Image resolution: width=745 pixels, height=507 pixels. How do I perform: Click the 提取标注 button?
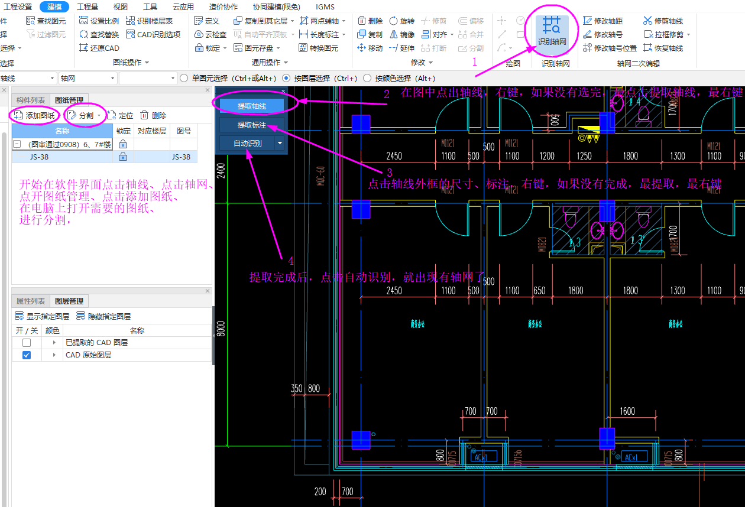252,125
